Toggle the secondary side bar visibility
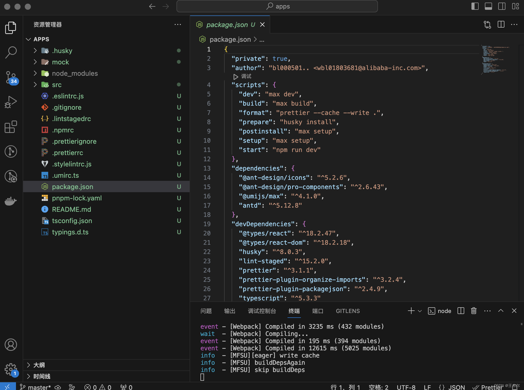Image resolution: width=524 pixels, height=390 pixels. click(x=502, y=6)
